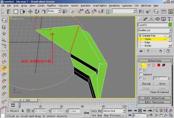Click the Mirror tool icon
174x118 pixels.
141,12
